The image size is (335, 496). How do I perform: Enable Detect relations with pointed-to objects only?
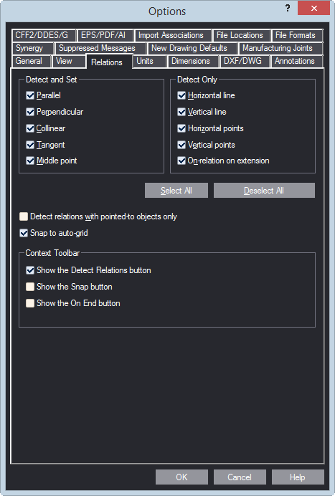pos(24,216)
